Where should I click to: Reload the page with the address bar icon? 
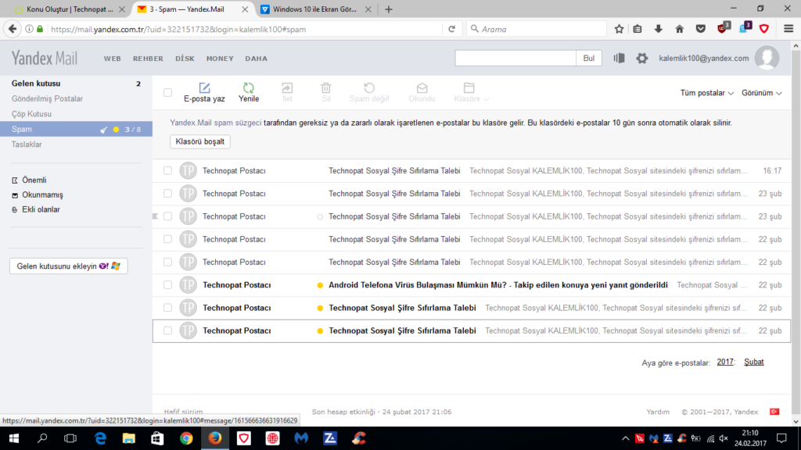[x=451, y=29]
